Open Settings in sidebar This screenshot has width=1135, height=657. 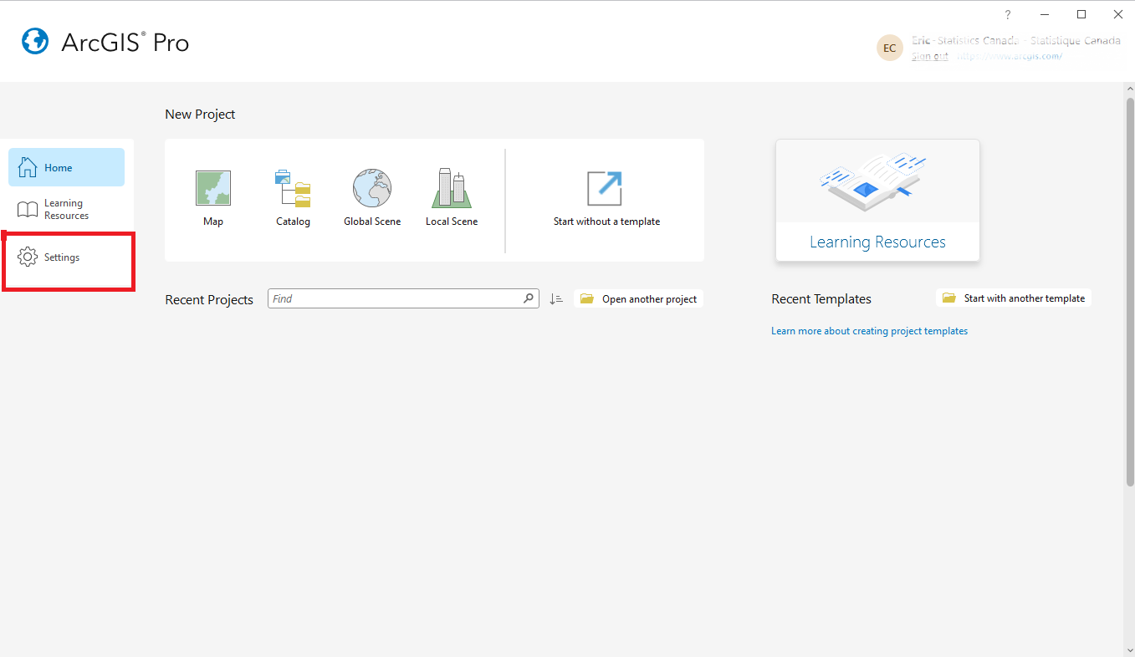click(x=67, y=257)
